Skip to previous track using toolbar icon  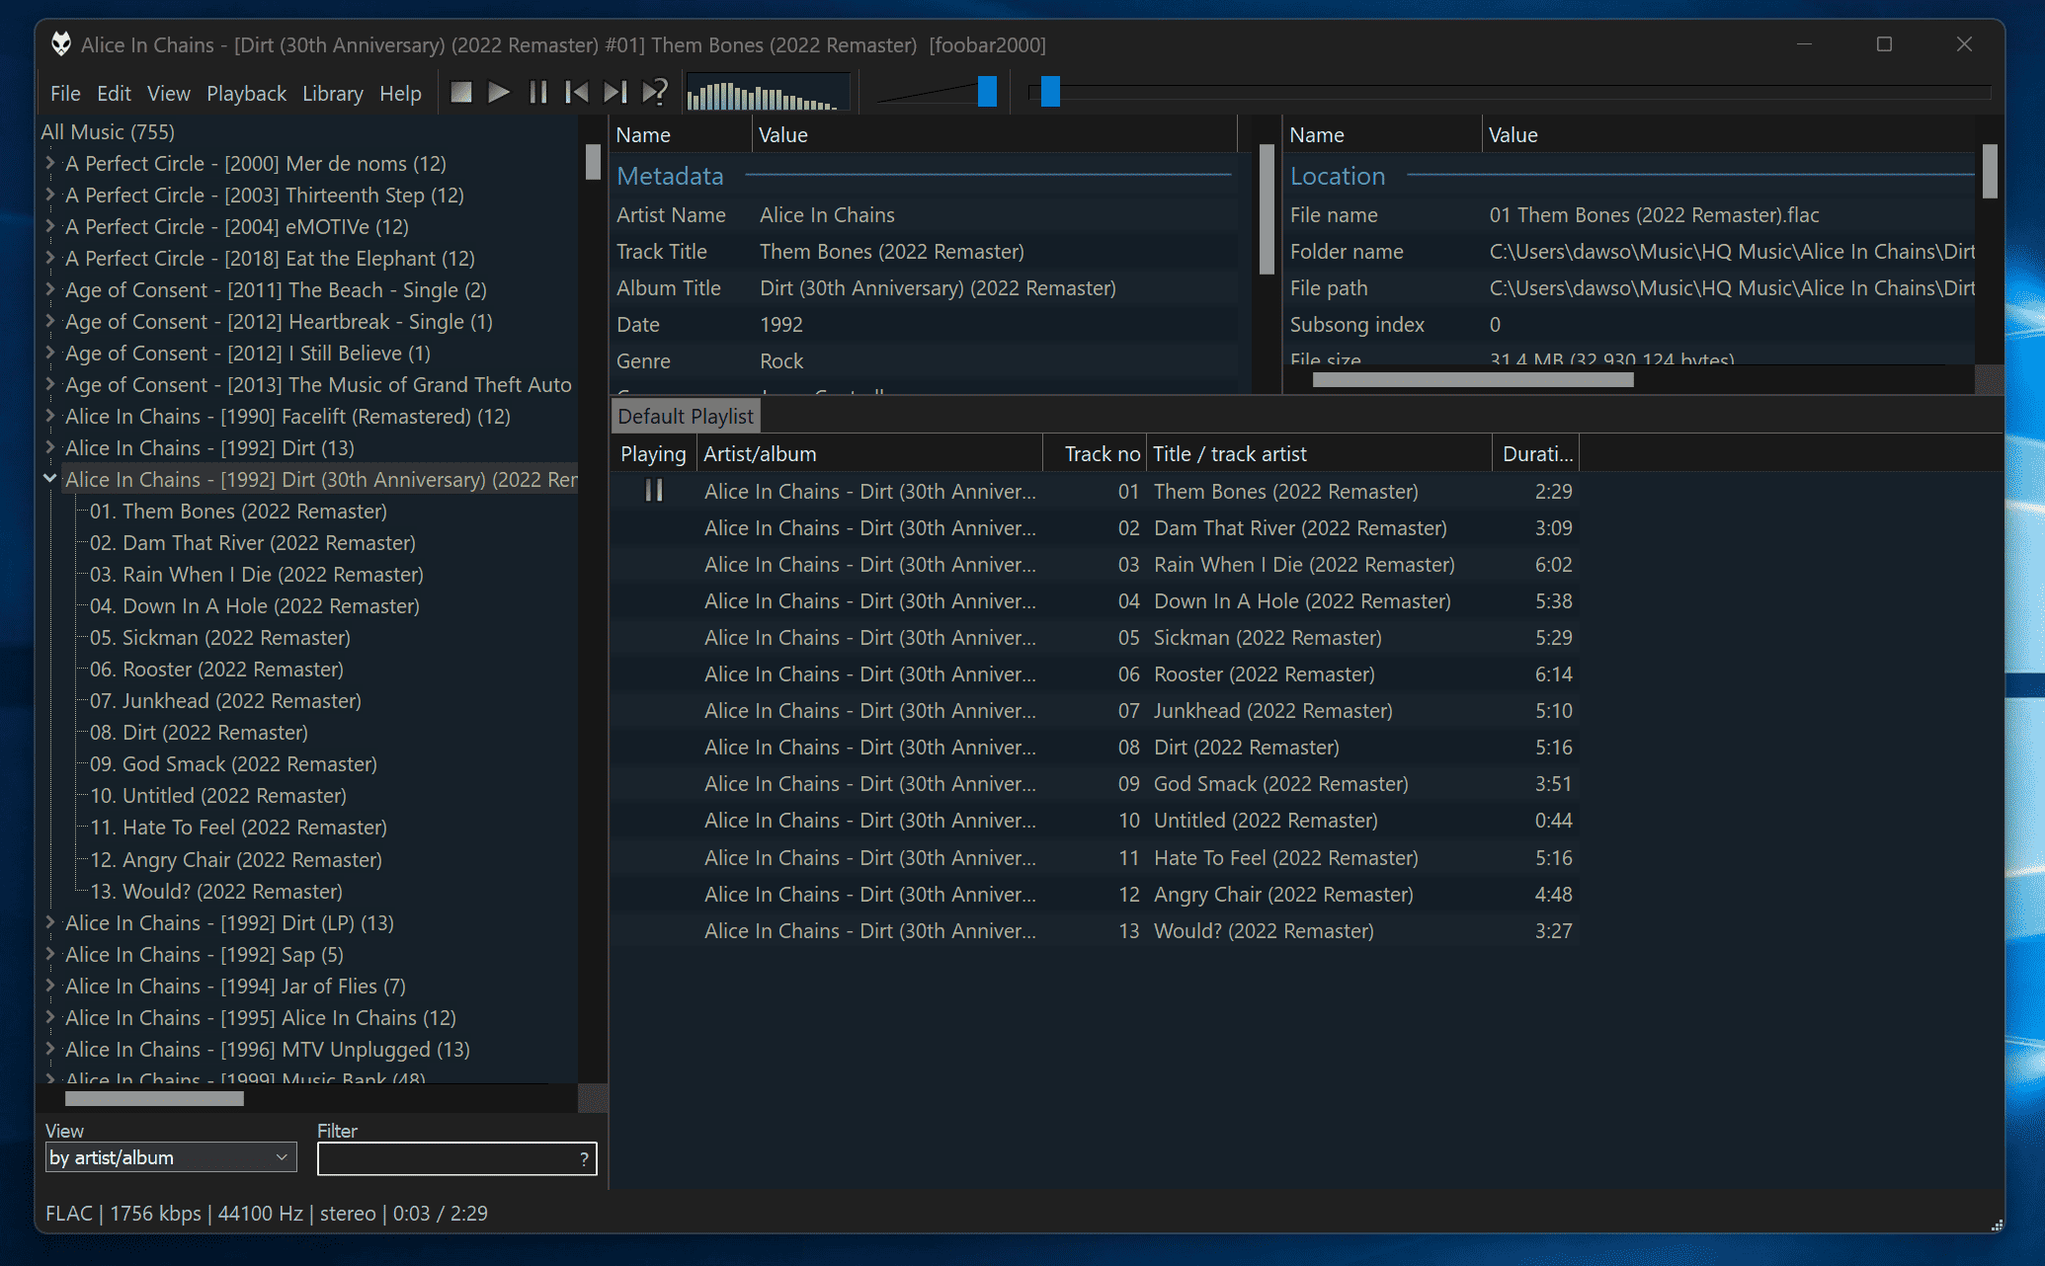click(577, 92)
